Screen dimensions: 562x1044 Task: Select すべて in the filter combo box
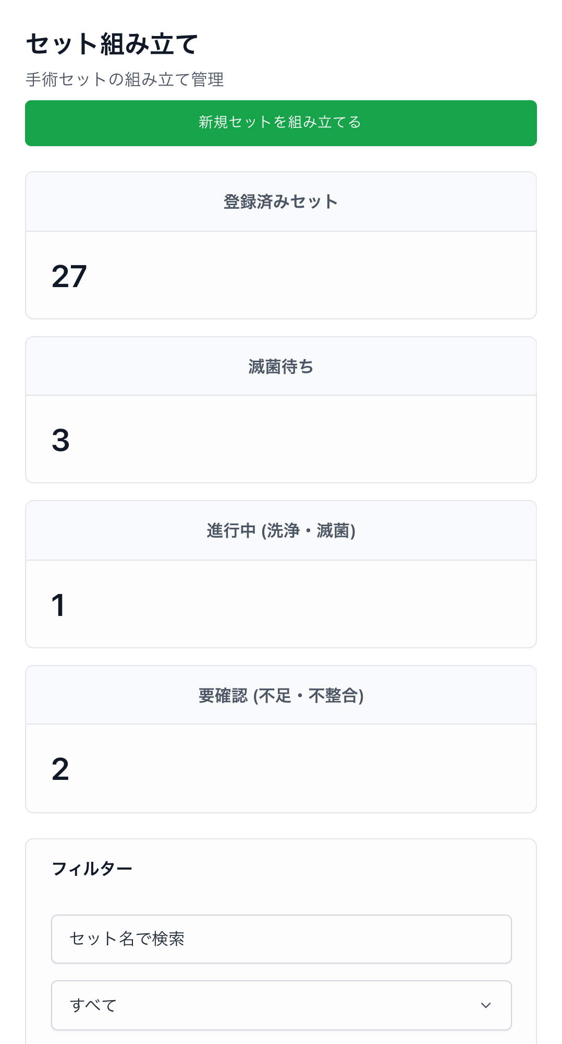tap(281, 1004)
